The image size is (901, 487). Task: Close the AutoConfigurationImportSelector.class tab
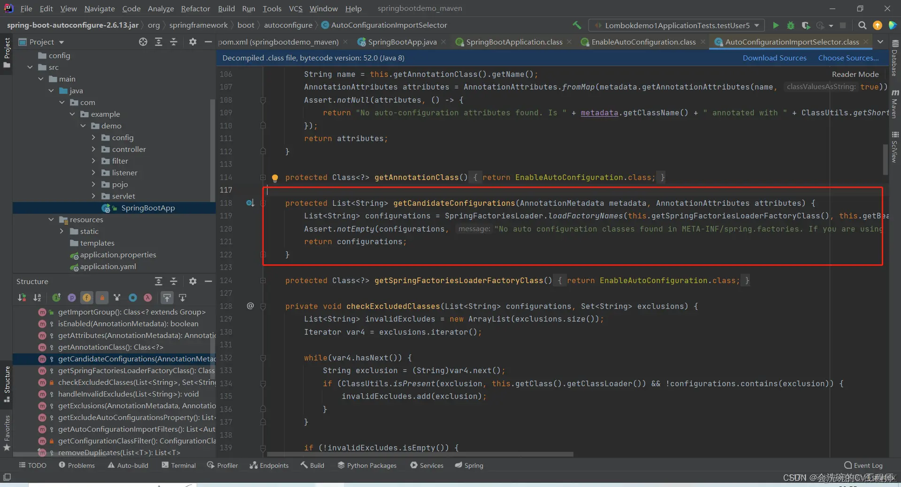[x=865, y=42]
